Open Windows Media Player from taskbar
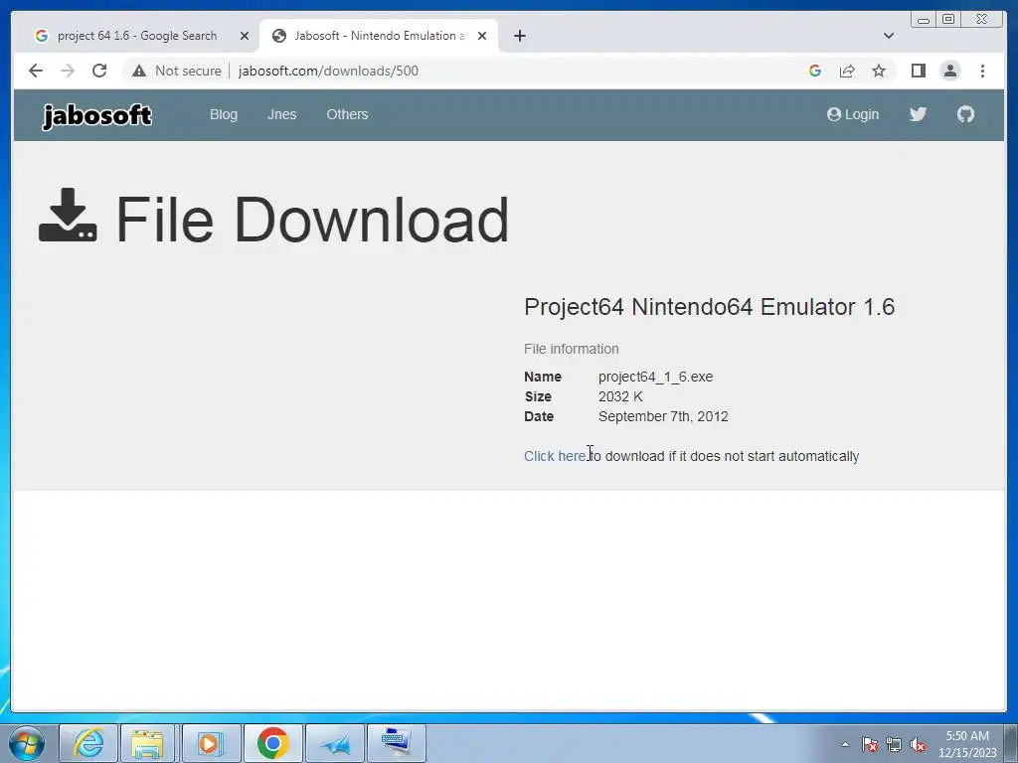The width and height of the screenshot is (1018, 763). coord(210,743)
